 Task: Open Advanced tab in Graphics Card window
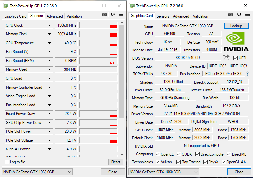click(181, 16)
